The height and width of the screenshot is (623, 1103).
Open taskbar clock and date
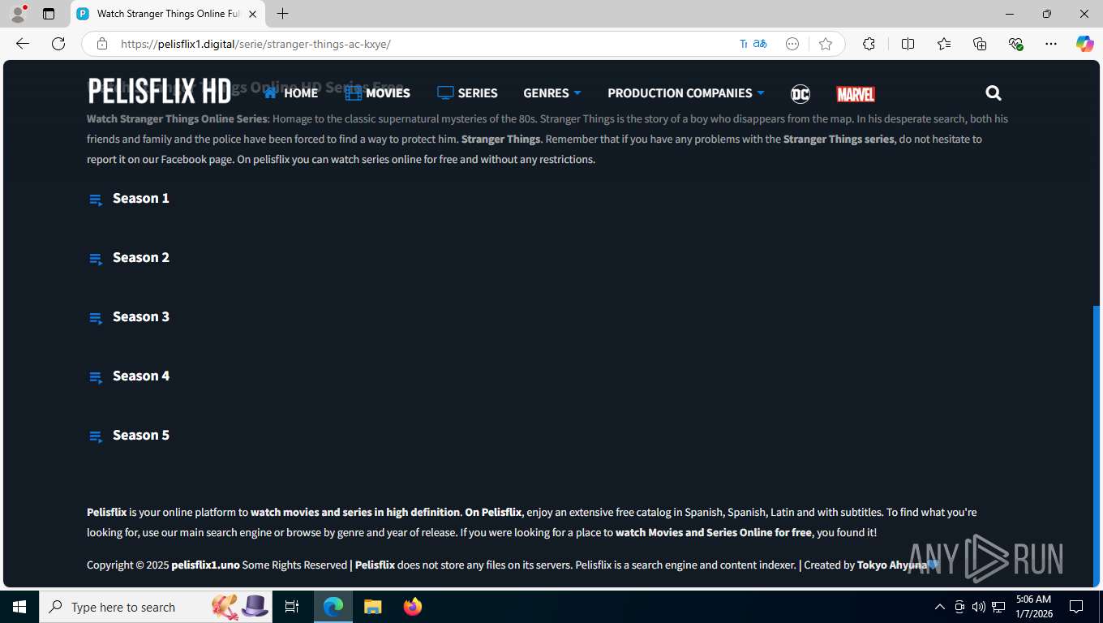click(1033, 607)
